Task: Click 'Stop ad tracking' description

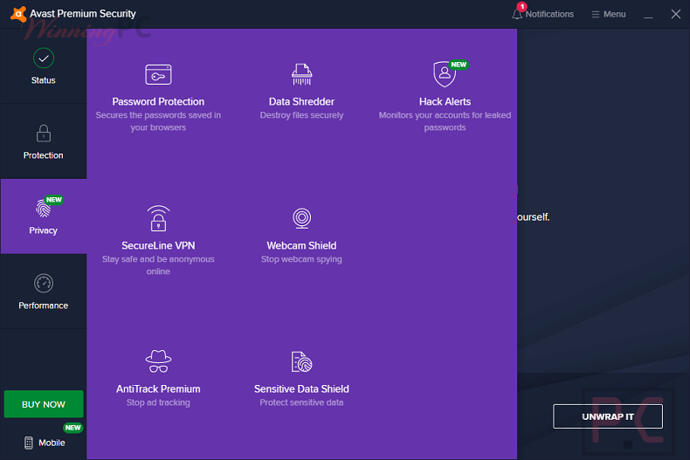Action: click(x=158, y=403)
